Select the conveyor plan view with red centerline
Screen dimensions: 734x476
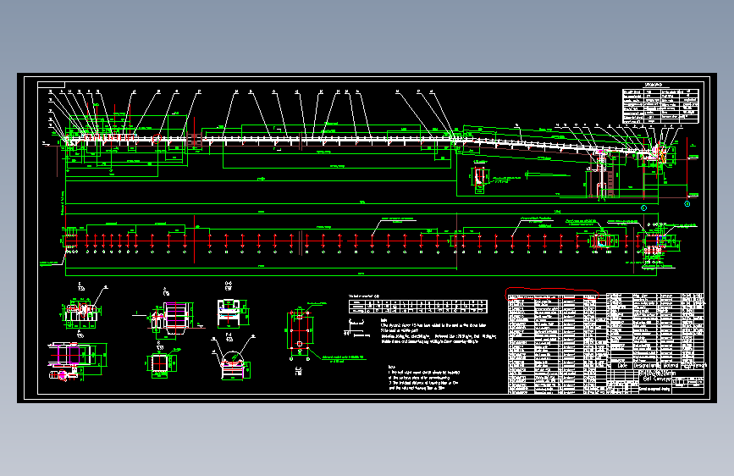point(370,244)
